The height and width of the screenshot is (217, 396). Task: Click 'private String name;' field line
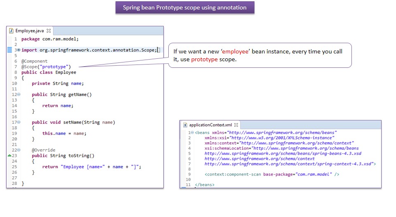pyautogui.click(x=58, y=83)
